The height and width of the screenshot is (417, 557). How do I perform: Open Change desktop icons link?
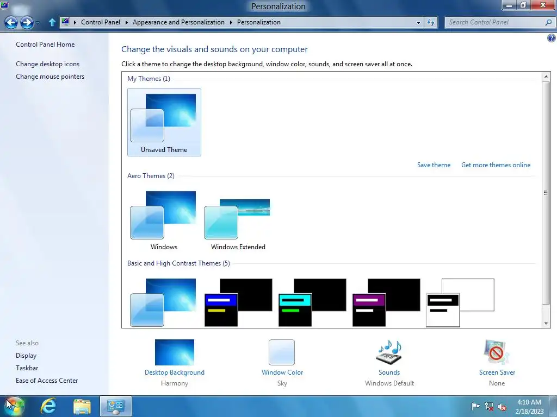coord(48,64)
